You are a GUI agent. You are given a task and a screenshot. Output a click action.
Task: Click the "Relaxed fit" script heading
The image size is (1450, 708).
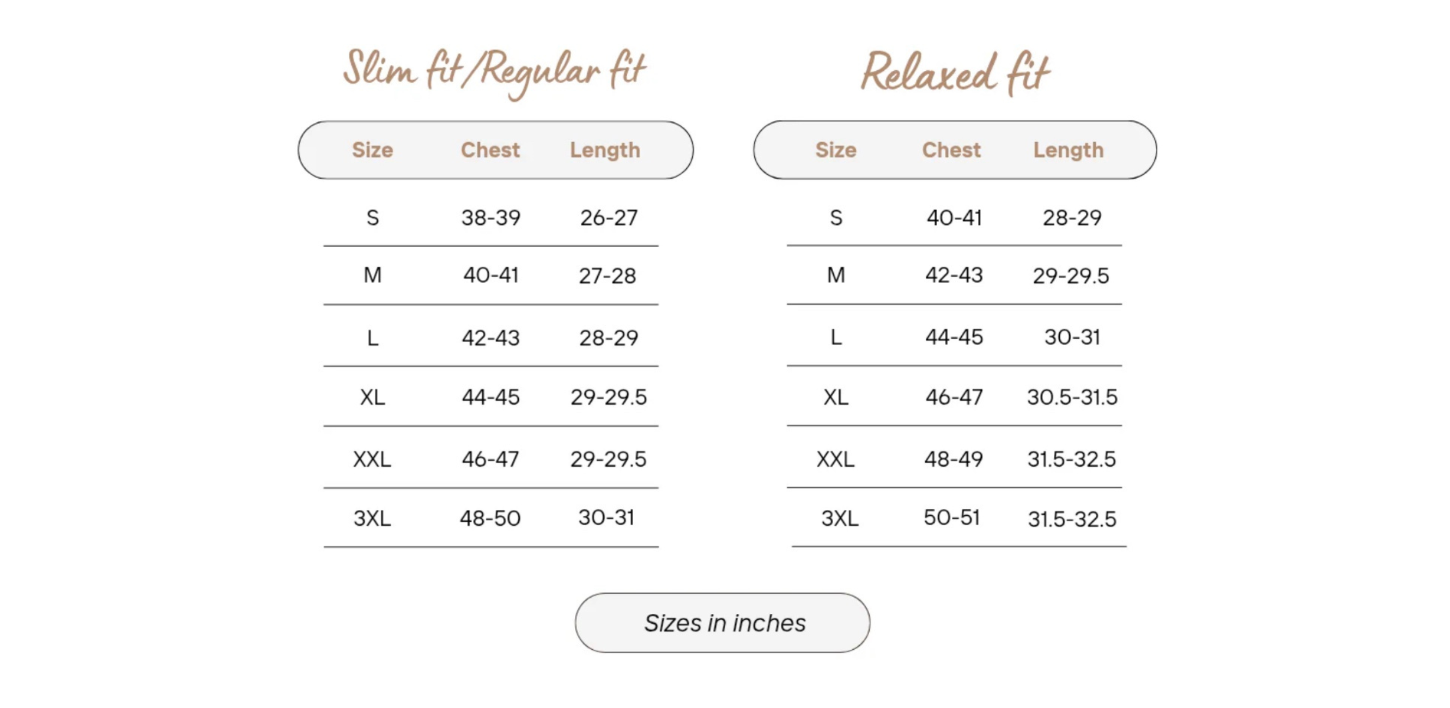tap(955, 74)
